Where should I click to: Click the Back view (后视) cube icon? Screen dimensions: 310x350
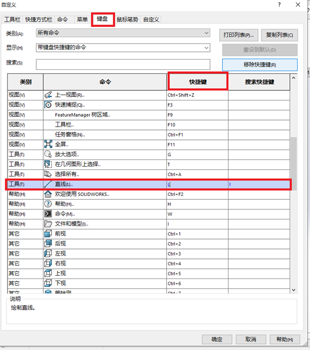point(48,244)
